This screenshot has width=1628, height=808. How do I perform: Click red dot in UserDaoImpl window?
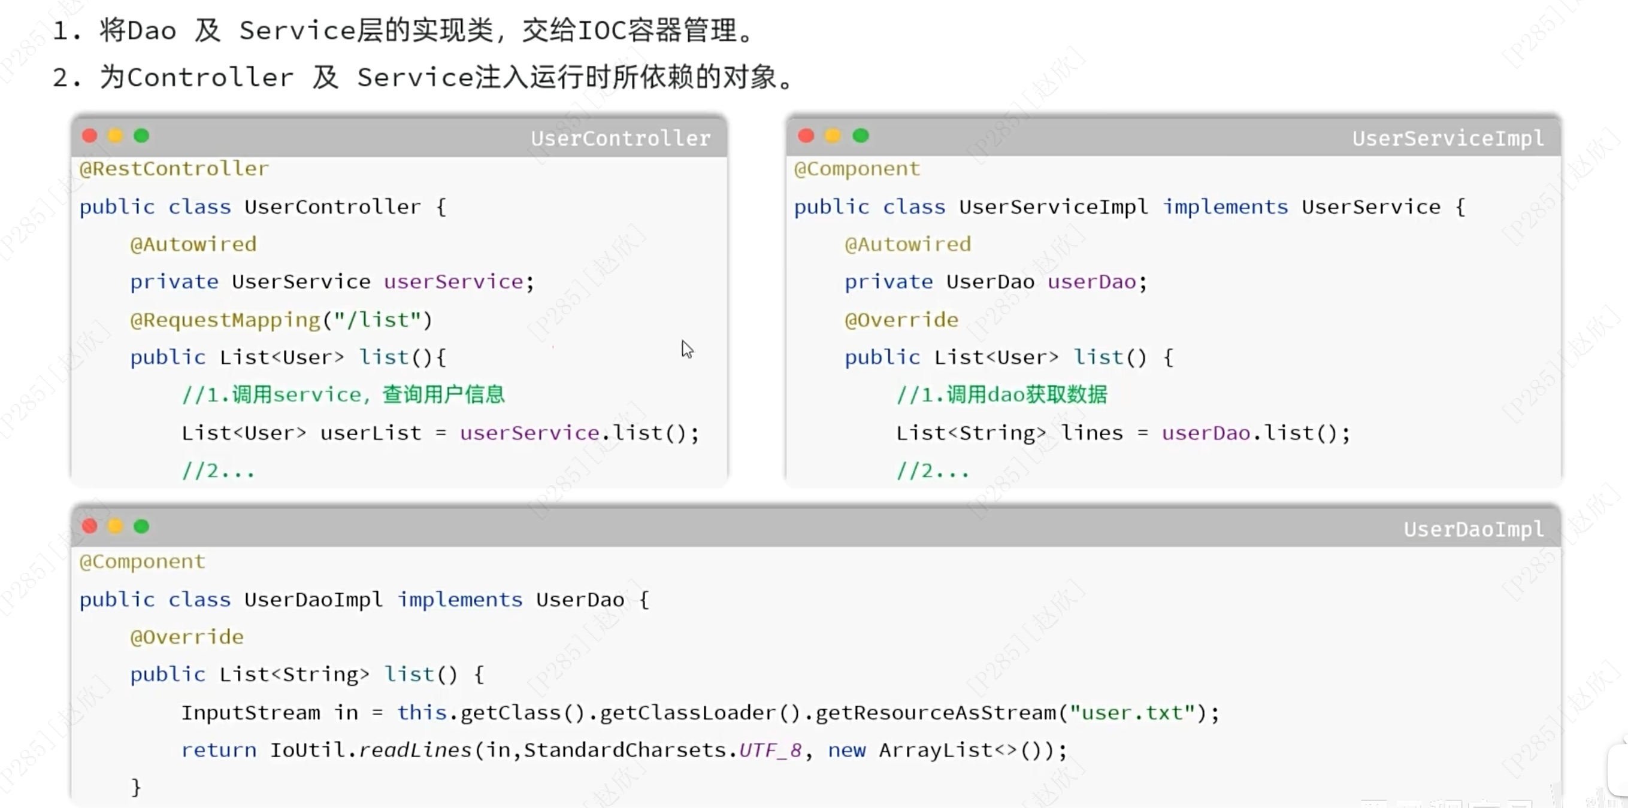(90, 526)
